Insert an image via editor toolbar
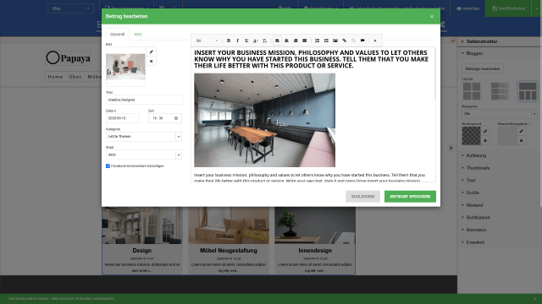 tap(335, 41)
